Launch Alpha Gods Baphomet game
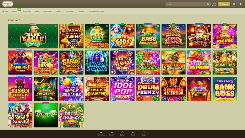The width and height of the screenshot is (245, 138). pos(20,63)
